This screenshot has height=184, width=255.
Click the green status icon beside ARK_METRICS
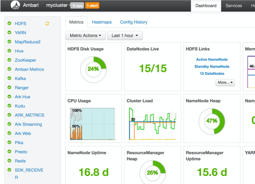click(10, 115)
